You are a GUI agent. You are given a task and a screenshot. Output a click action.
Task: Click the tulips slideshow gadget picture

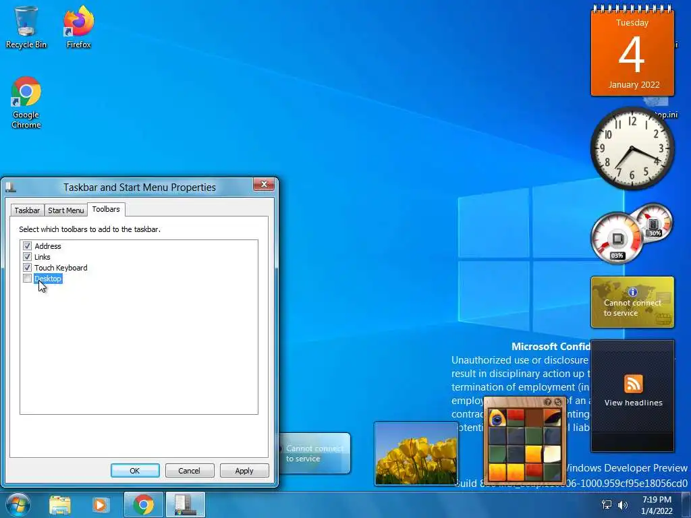coord(416,453)
